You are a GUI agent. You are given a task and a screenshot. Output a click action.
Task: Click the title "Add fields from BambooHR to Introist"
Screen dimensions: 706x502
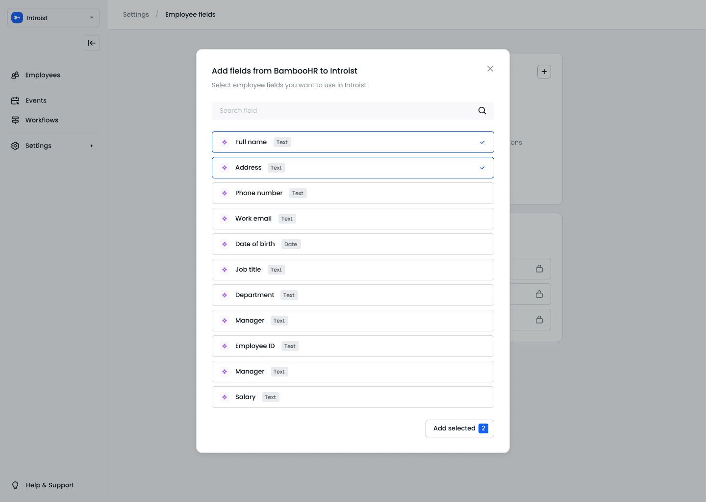(x=284, y=71)
